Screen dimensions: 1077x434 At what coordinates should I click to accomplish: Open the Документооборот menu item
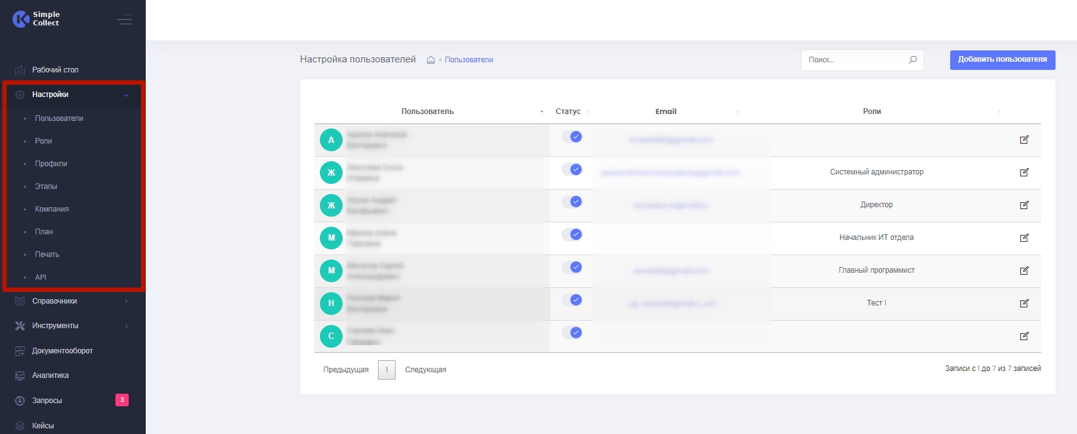(62, 351)
